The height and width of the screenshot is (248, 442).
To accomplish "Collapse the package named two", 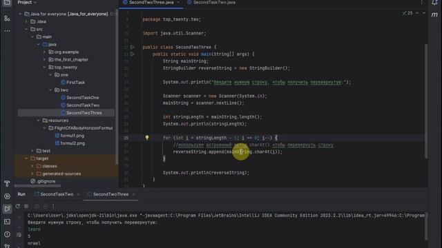I will [50, 90].
